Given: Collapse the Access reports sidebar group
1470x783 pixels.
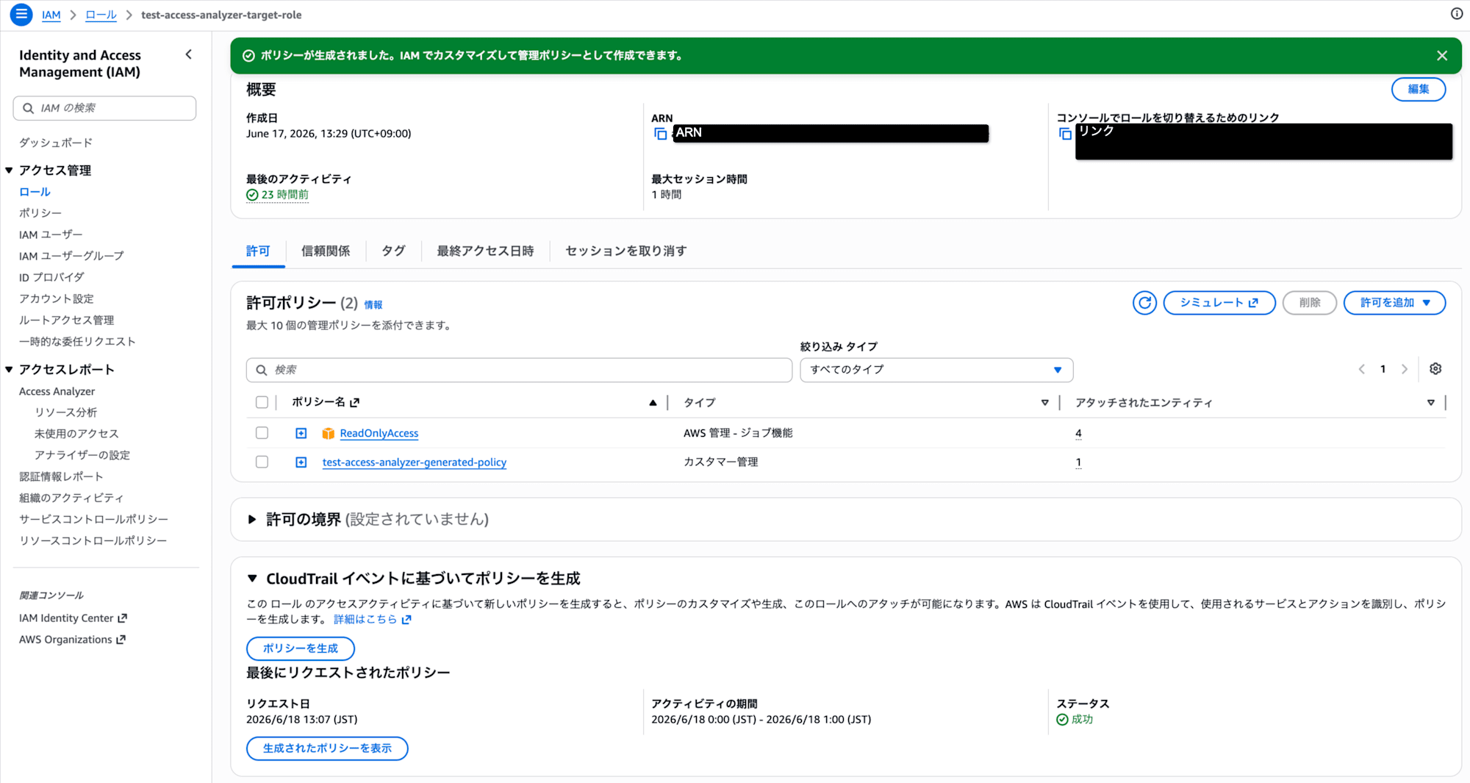Looking at the screenshot, I should (x=9, y=370).
